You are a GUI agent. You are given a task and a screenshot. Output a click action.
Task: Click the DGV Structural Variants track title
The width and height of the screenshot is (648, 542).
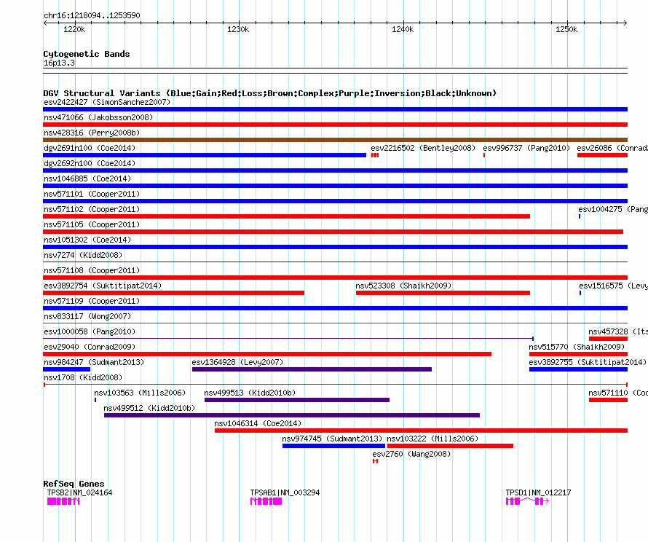[270, 93]
